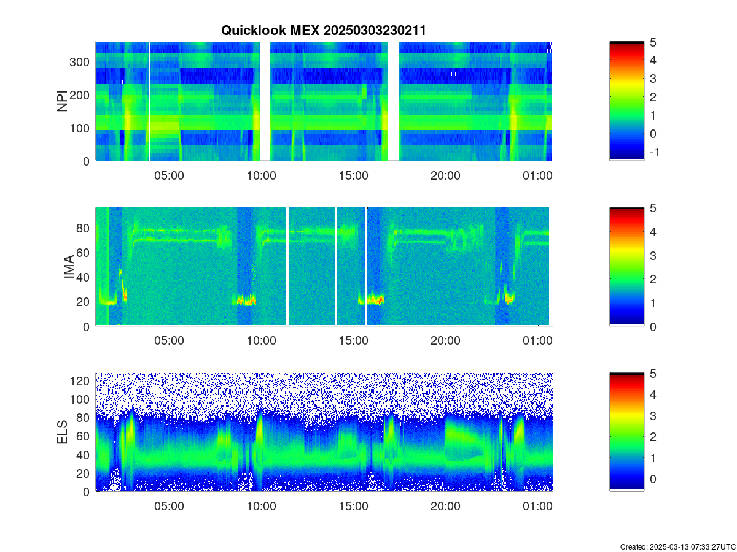Screen dimensions: 737x552
Task: Click the '60' tick on the ELS y-axis
Action: click(x=84, y=436)
